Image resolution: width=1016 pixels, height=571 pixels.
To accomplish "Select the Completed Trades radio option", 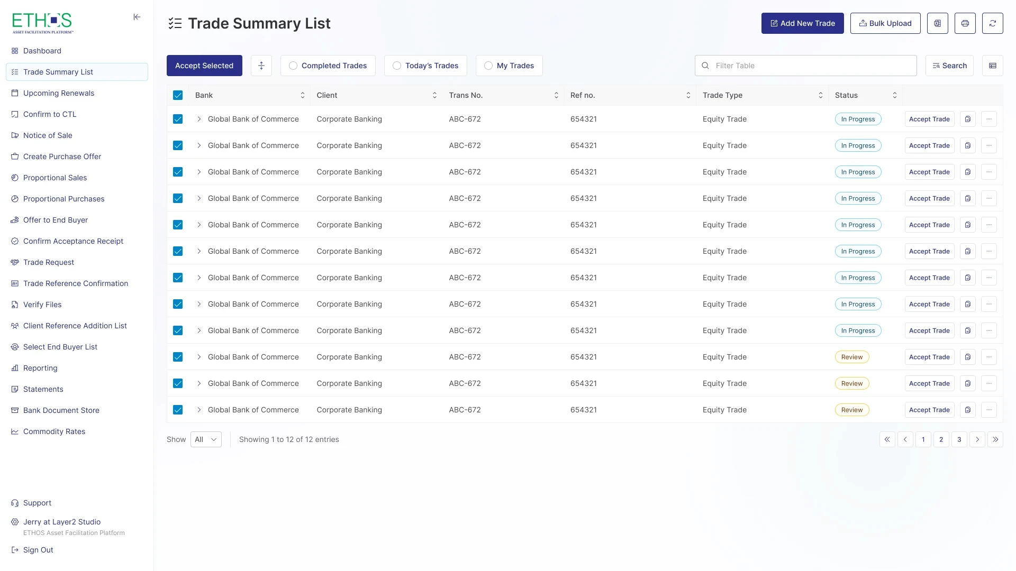I will coord(293,66).
